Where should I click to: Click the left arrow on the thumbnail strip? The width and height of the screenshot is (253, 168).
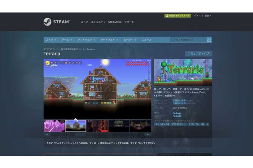coord(46,134)
